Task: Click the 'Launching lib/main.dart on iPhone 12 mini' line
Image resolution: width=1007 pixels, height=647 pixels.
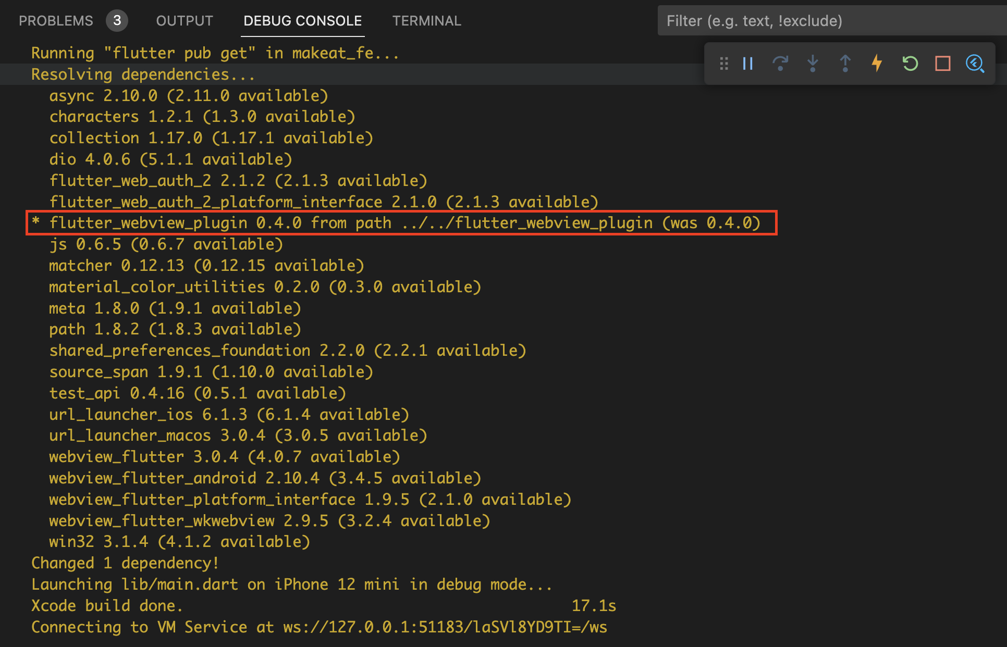Action: (291, 584)
